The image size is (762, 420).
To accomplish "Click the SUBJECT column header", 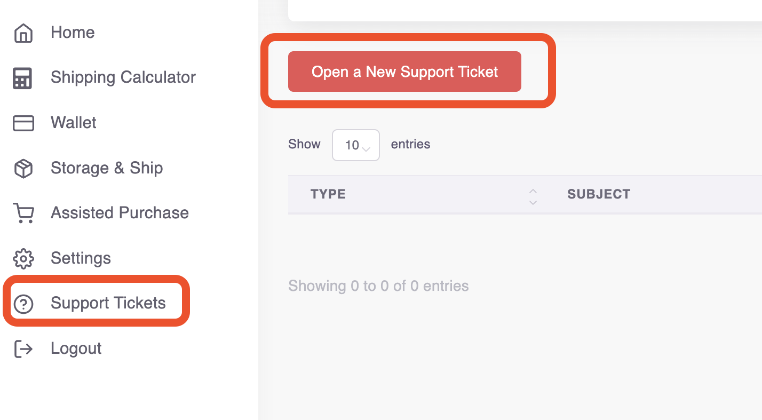I will [599, 194].
